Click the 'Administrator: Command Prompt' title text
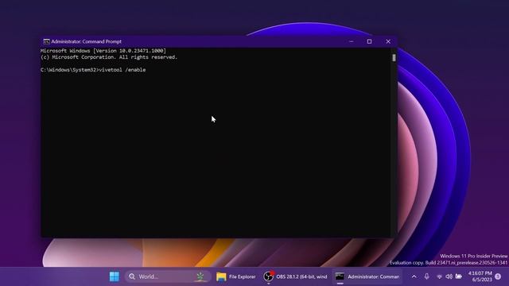The width and height of the screenshot is (509, 286). click(87, 41)
